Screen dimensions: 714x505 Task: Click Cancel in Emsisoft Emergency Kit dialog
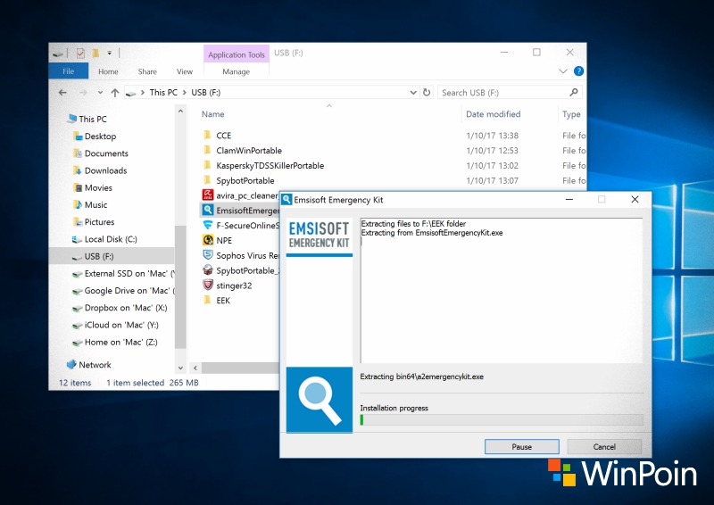pos(604,447)
